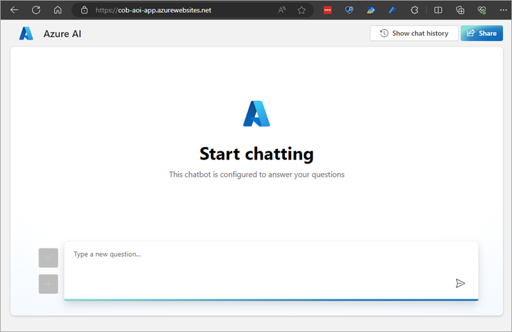This screenshot has width=512, height=332.
Task: Activate the Read Aloud icon
Action: 282,10
